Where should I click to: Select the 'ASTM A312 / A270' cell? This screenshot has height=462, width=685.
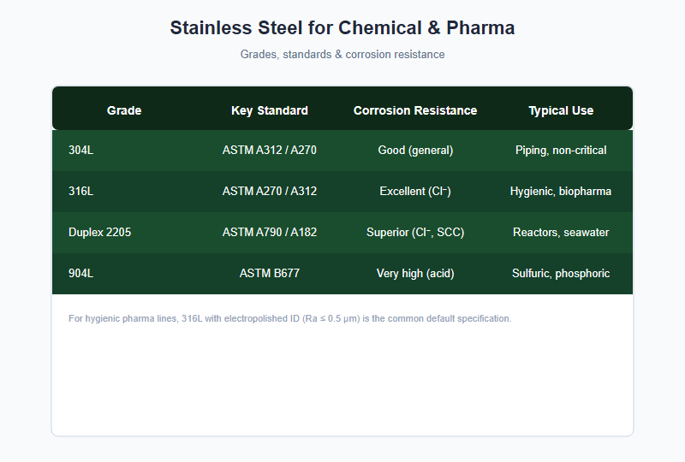click(270, 151)
